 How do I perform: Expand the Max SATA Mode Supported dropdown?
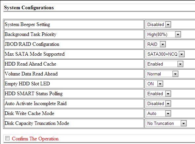pyautogui.click(x=165, y=54)
